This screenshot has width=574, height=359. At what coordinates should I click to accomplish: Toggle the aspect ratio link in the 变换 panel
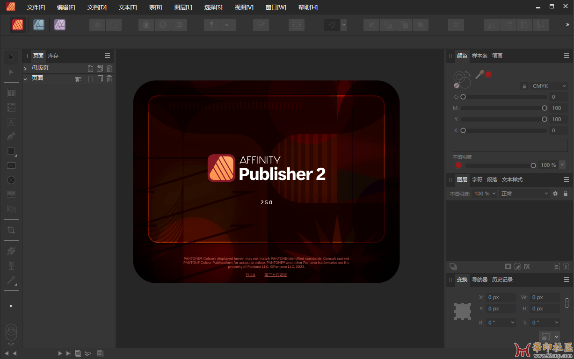[567, 302]
